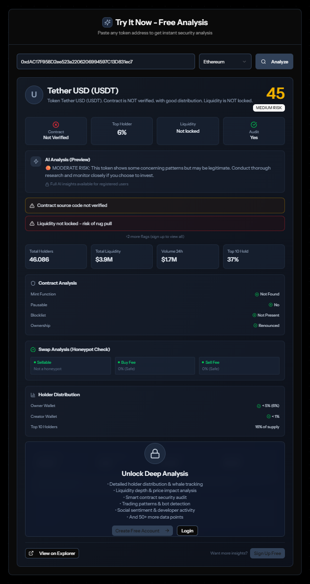This screenshot has width=310, height=584.
Task: Click the large padlock Unlock Deep Analysis icon
Action: coord(155,454)
